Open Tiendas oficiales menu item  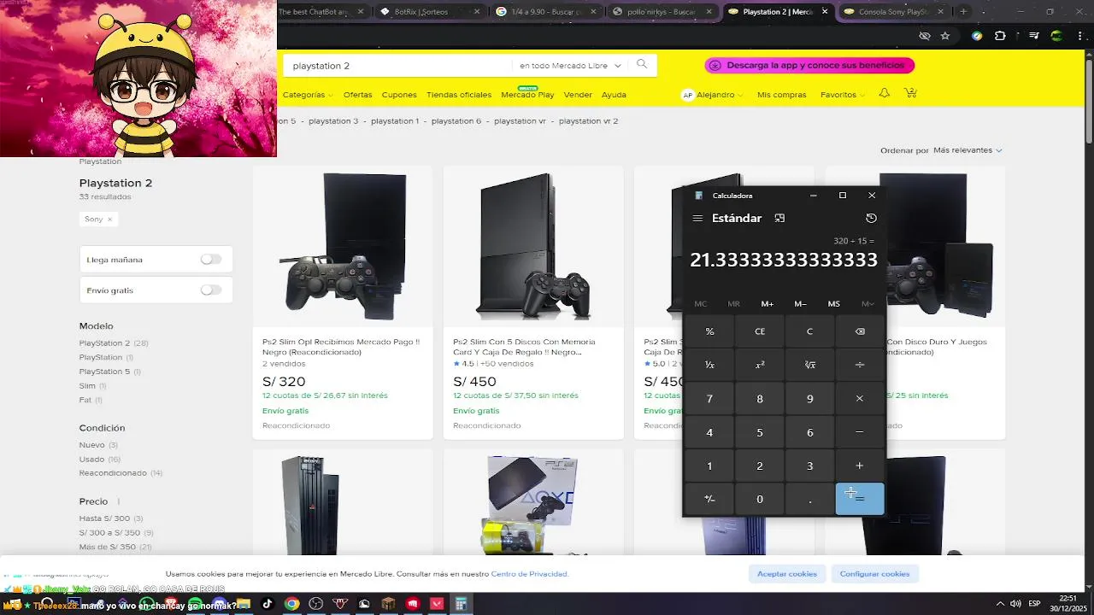coord(459,95)
